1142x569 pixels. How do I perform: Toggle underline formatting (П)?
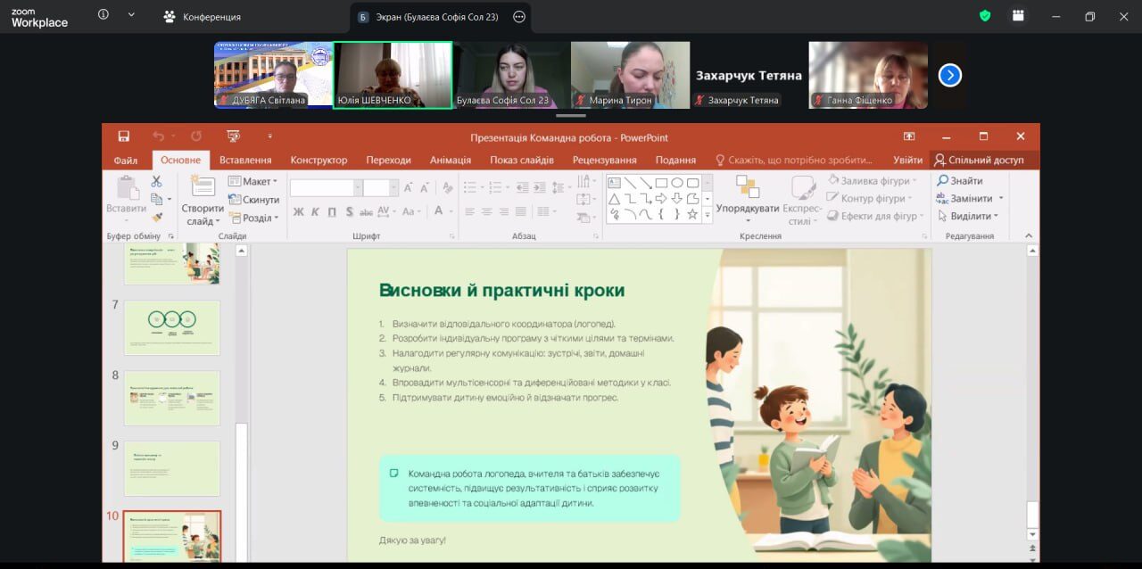point(332,211)
